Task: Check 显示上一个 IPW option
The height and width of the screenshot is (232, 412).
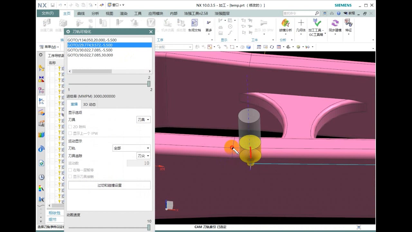Action: (x=70, y=133)
